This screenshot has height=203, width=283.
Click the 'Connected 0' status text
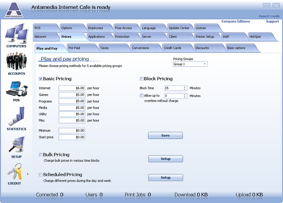(50, 195)
